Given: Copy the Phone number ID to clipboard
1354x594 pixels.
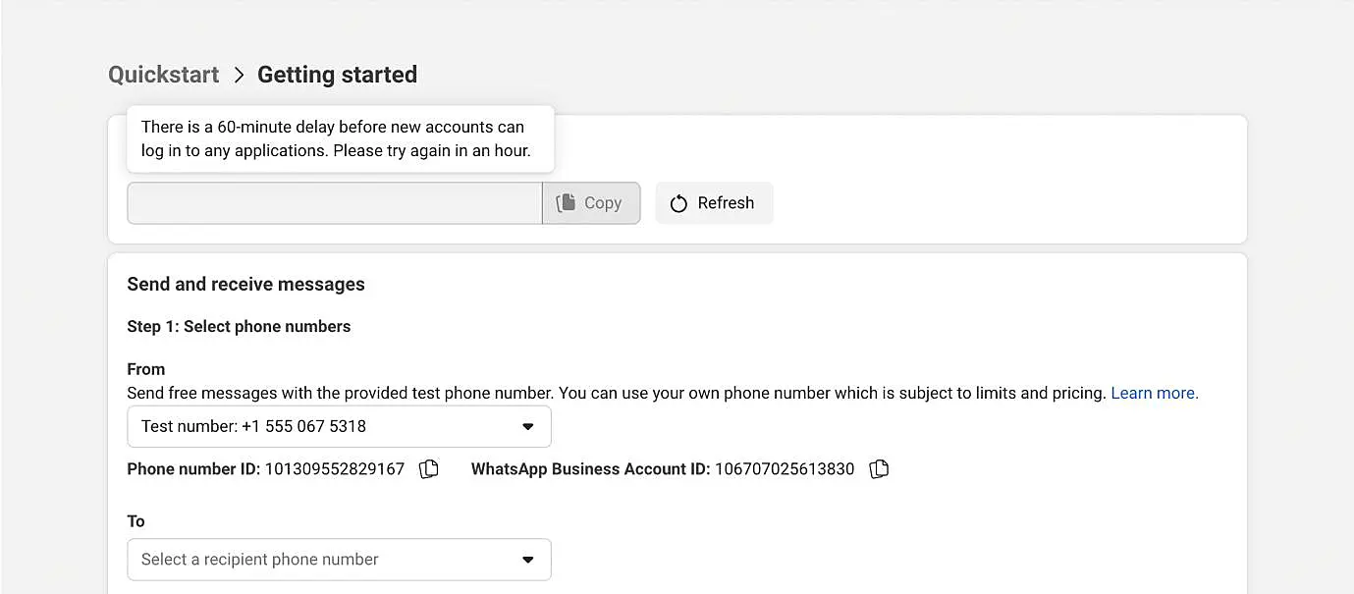Looking at the screenshot, I should (x=429, y=469).
